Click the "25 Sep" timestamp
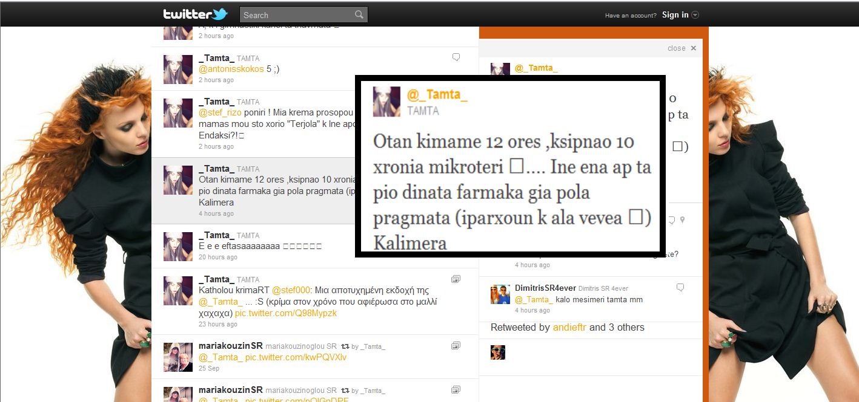The height and width of the screenshot is (402, 859). 209,369
